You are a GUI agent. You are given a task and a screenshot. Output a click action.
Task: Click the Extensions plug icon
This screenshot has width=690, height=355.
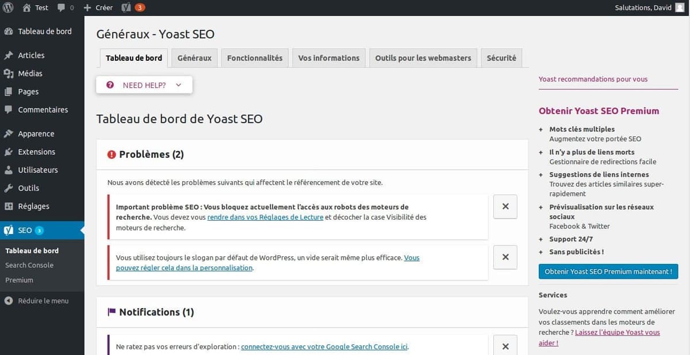point(9,151)
